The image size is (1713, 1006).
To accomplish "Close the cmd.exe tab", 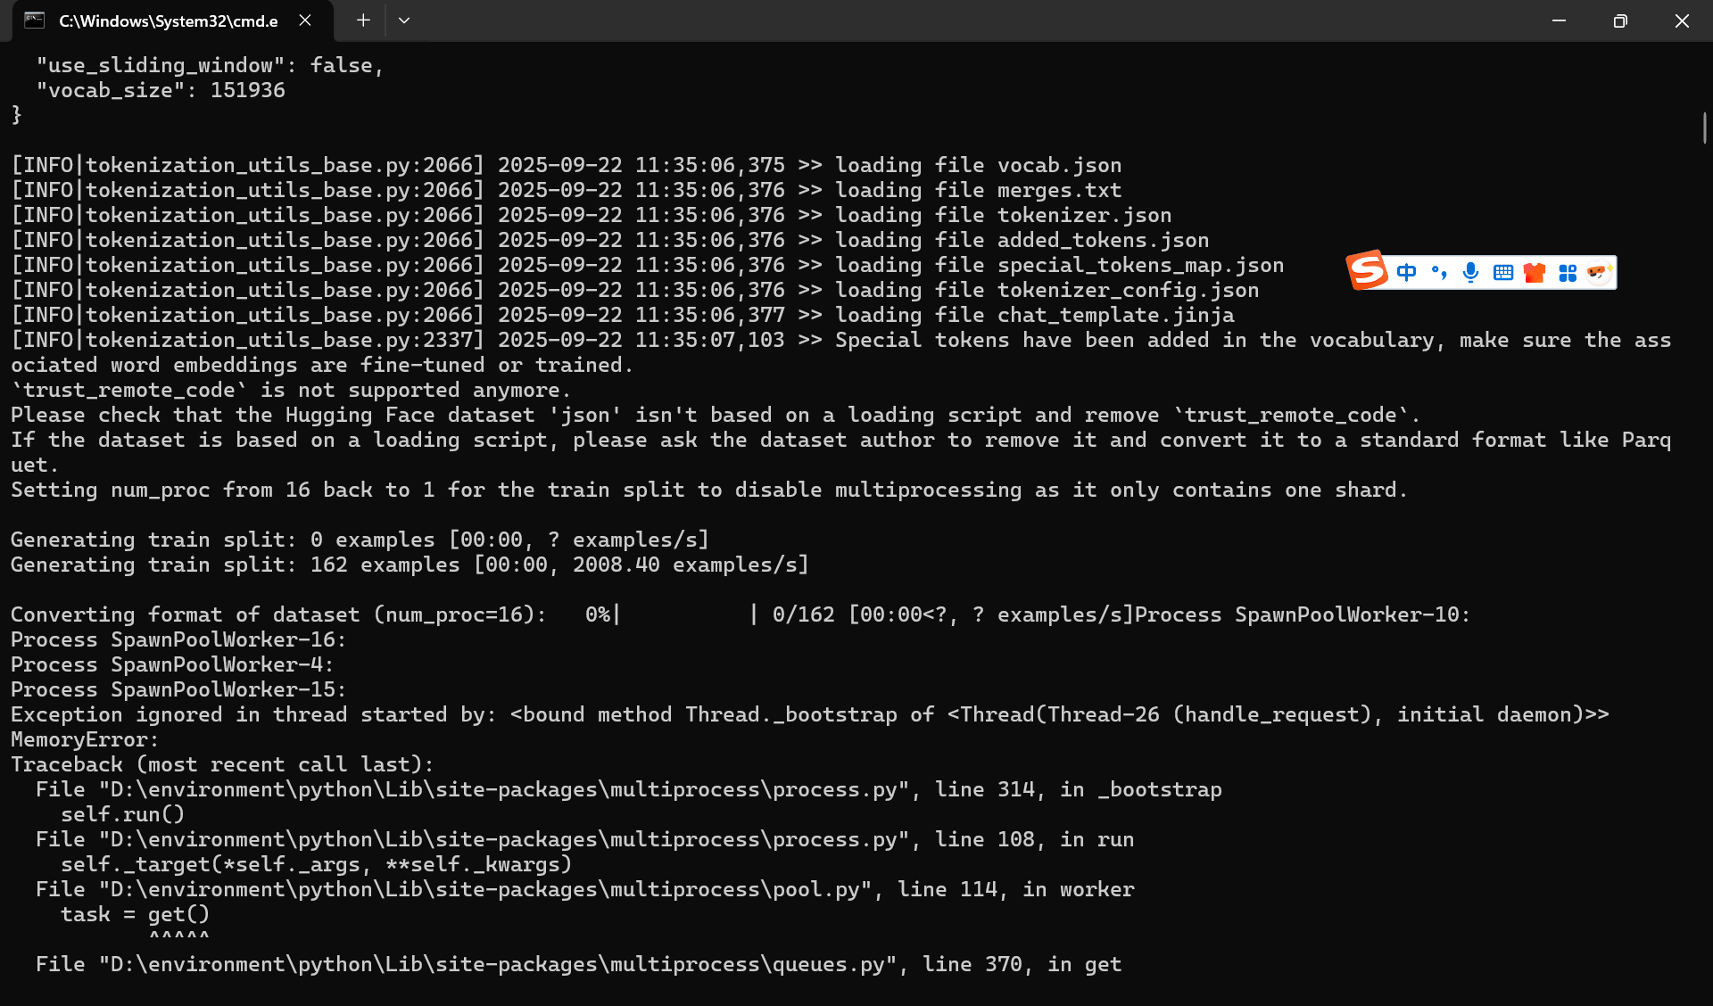I will [x=305, y=21].
